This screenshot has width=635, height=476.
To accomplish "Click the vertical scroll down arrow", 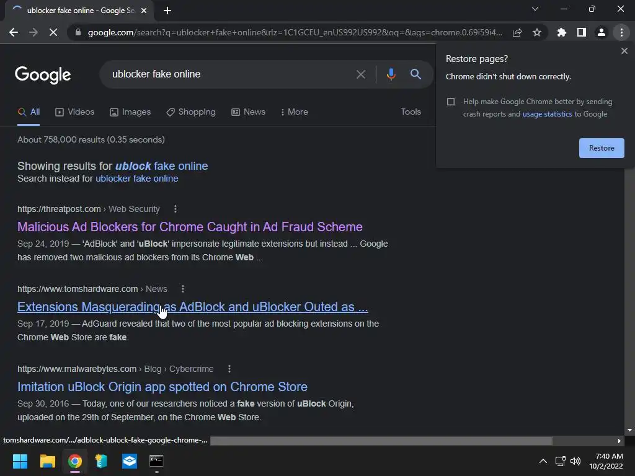I will click(x=629, y=430).
